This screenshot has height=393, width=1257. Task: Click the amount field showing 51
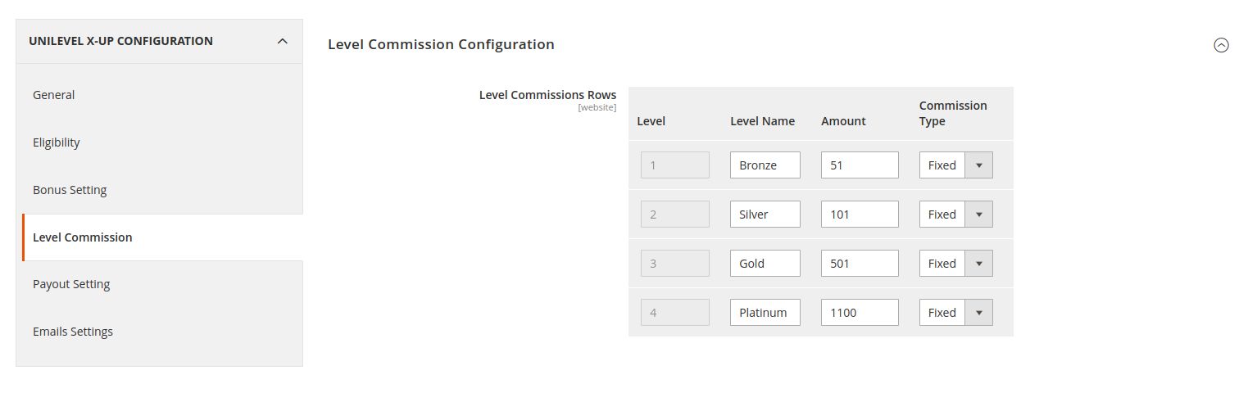coord(859,165)
